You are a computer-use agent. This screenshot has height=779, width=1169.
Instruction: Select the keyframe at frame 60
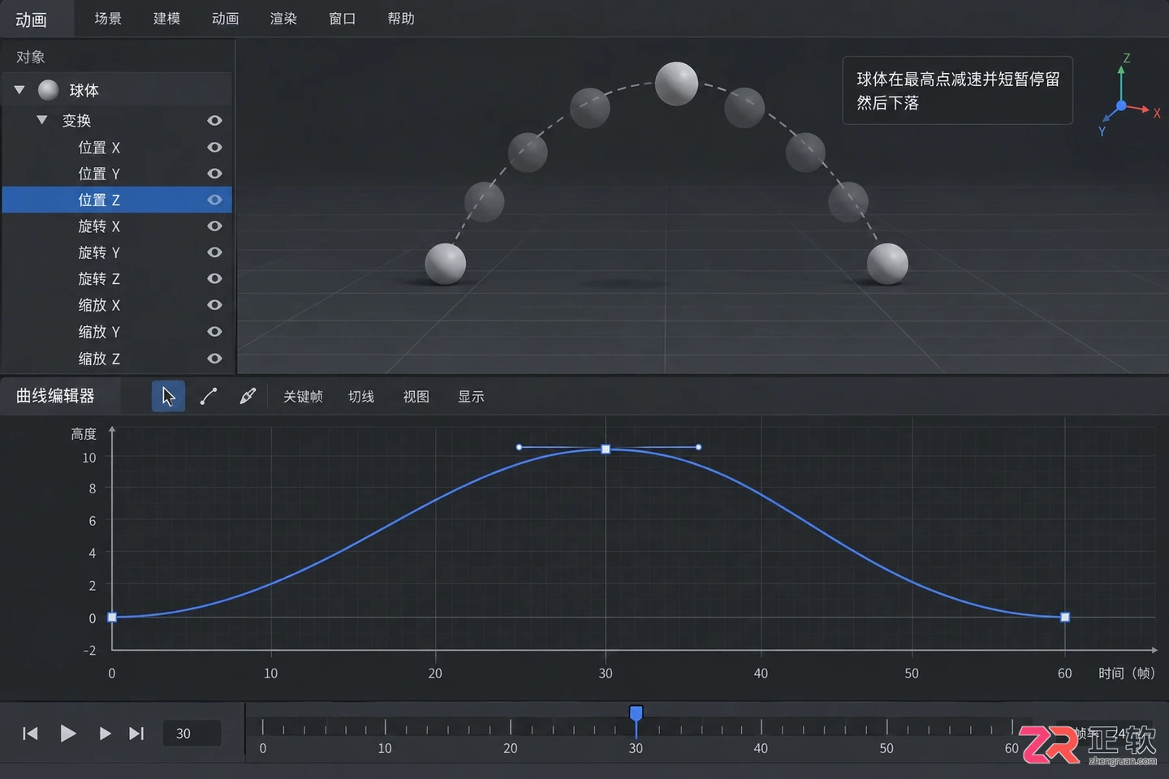pos(1065,618)
